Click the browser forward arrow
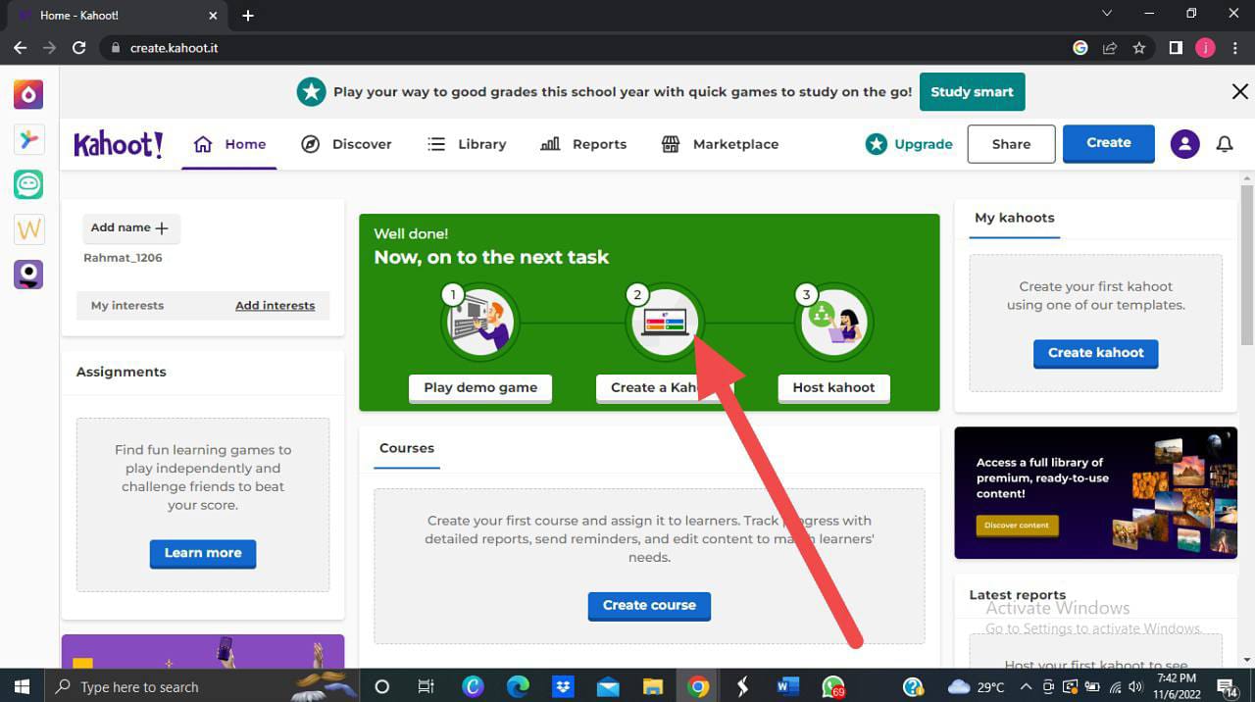Image resolution: width=1255 pixels, height=702 pixels. click(x=49, y=47)
